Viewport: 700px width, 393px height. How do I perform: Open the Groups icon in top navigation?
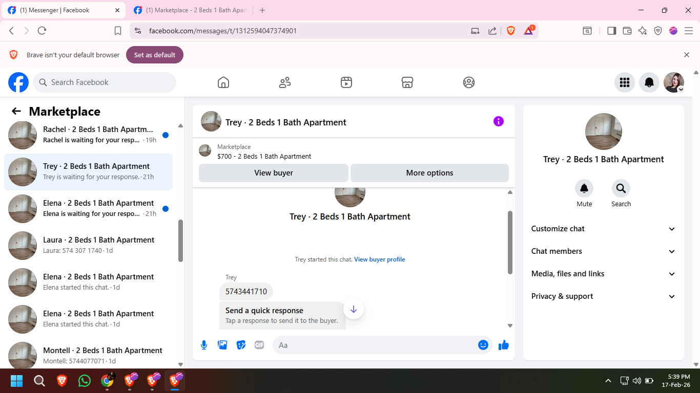click(x=469, y=82)
